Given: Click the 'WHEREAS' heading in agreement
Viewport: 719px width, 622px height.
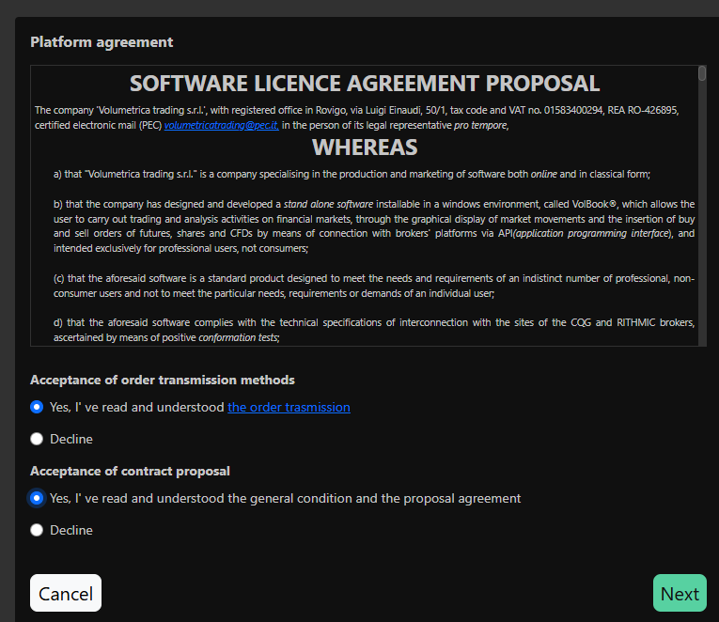Looking at the screenshot, I should (x=365, y=148).
